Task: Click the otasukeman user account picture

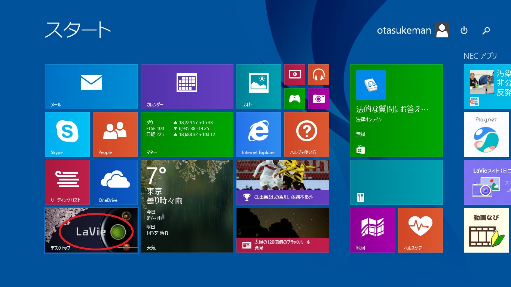Action: click(442, 30)
